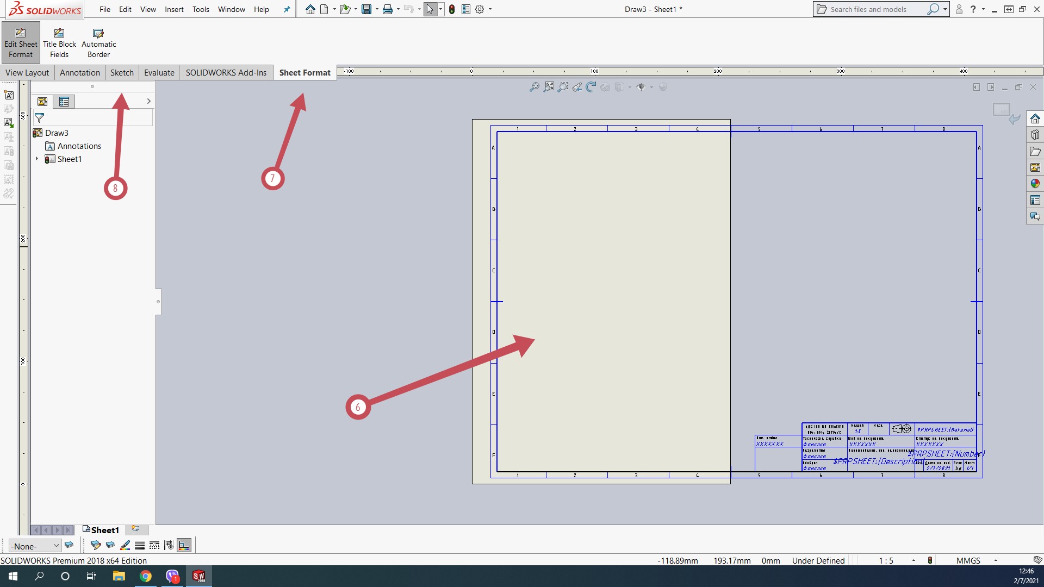The height and width of the screenshot is (587, 1044).
Task: Open Appearances color ball in task pane
Action: (1035, 184)
